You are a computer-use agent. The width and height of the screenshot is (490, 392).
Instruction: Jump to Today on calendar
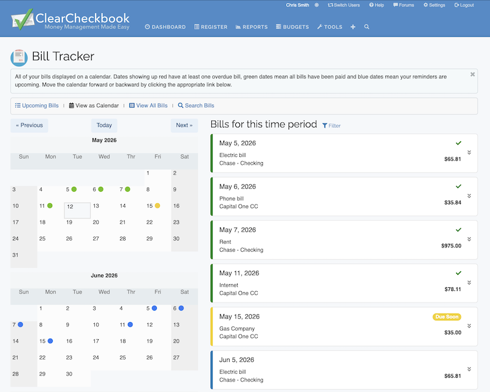(104, 126)
